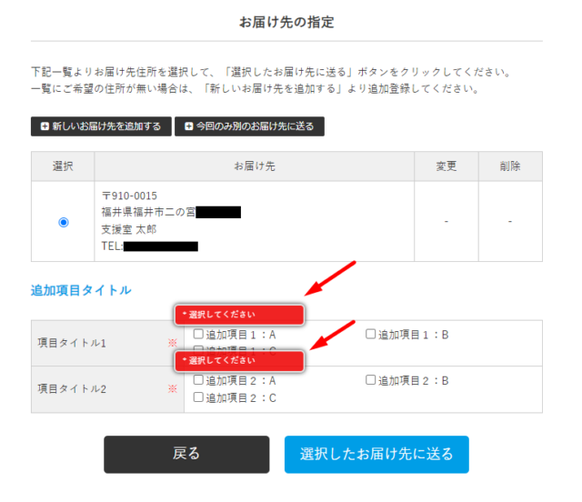Tick the 追加項目1：B checkbox
This screenshot has height=502, width=582.
(370, 335)
